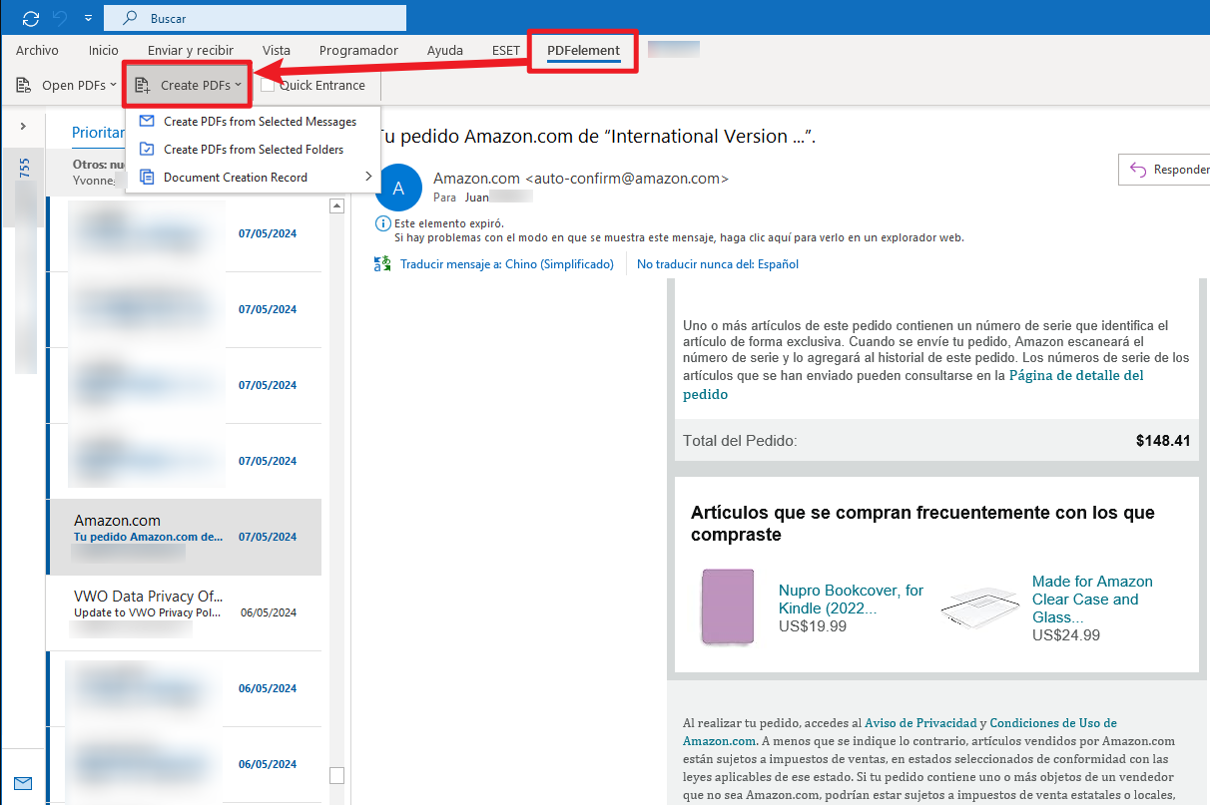Click the sender avatar circle A
Viewport: 1210px width, 805px height.
pos(399,188)
